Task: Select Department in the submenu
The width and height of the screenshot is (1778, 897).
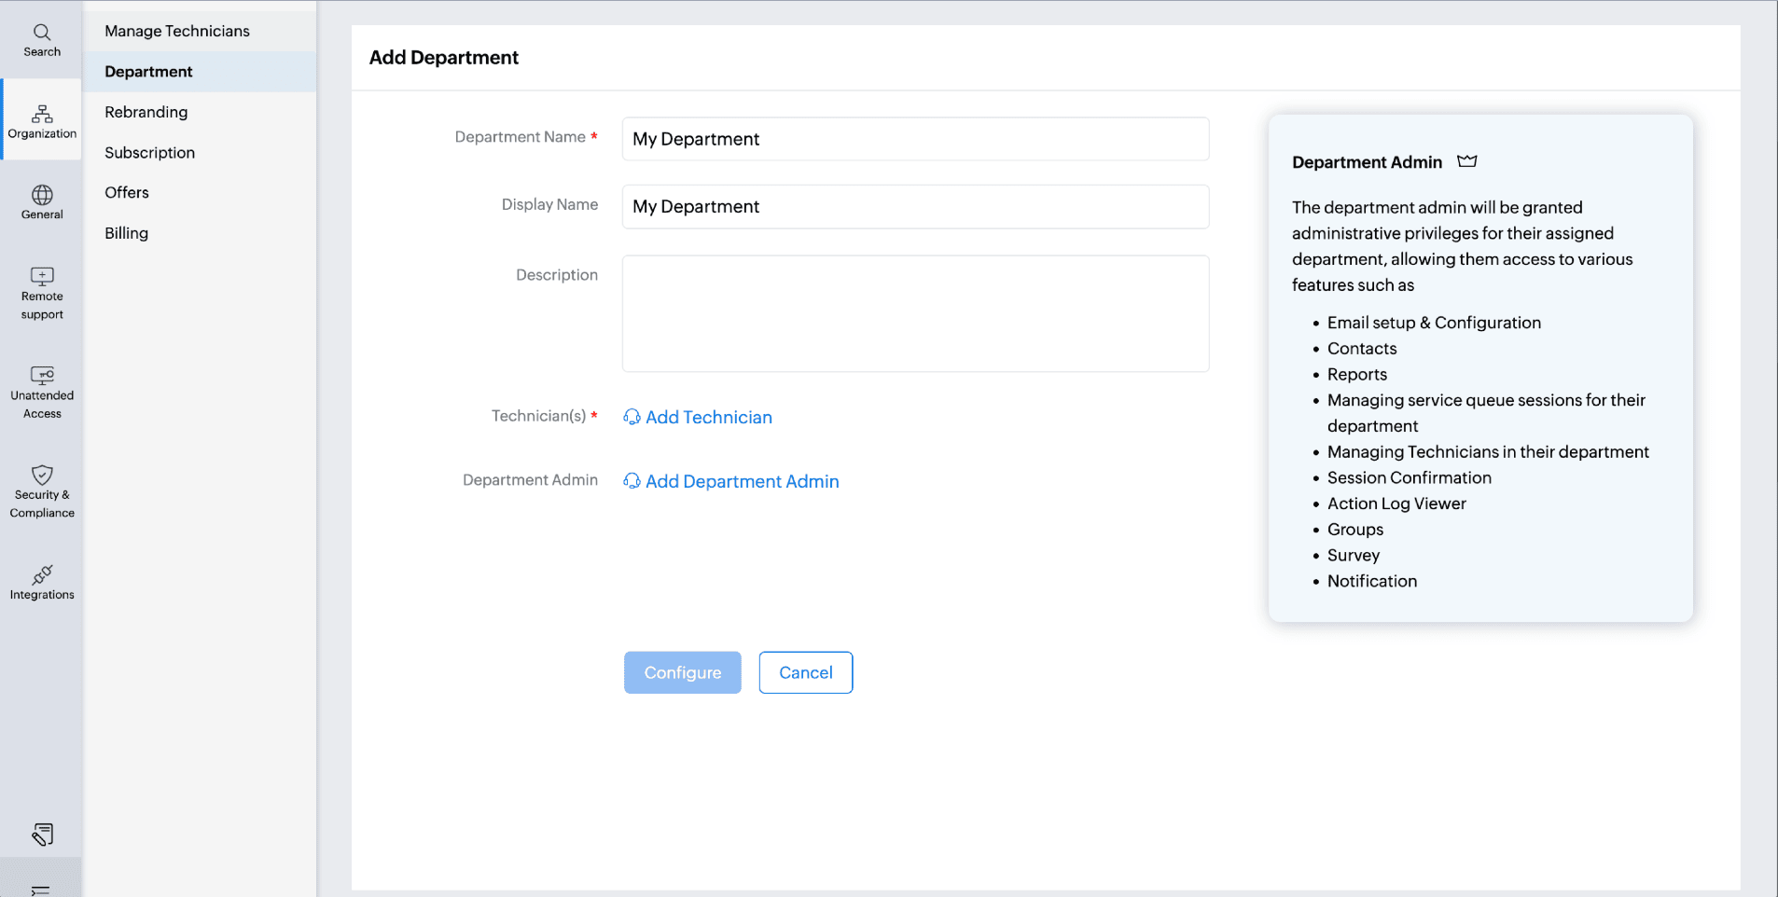Action: click(148, 72)
